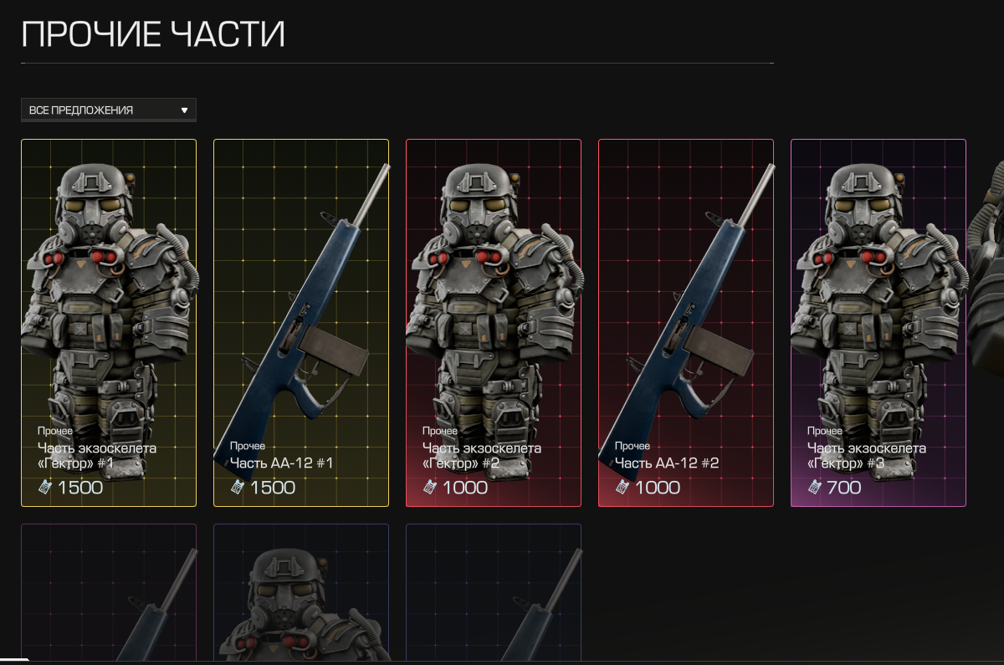Click the currency icon next to 700

tap(814, 487)
